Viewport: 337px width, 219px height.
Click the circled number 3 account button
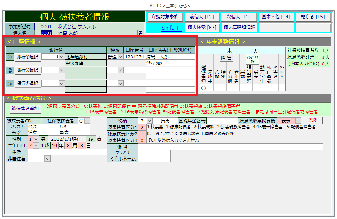pyautogui.click(x=10, y=84)
